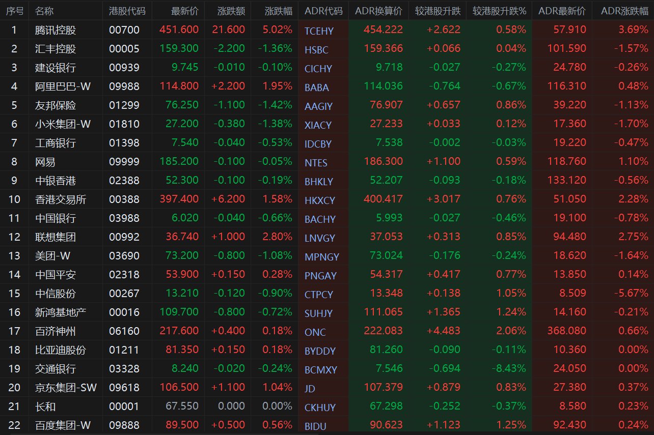Select the 中信股份 stock name

click(x=56, y=294)
